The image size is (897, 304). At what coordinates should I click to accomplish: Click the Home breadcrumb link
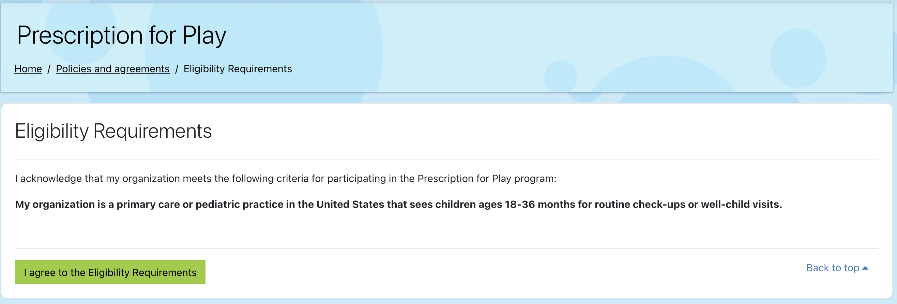[28, 69]
